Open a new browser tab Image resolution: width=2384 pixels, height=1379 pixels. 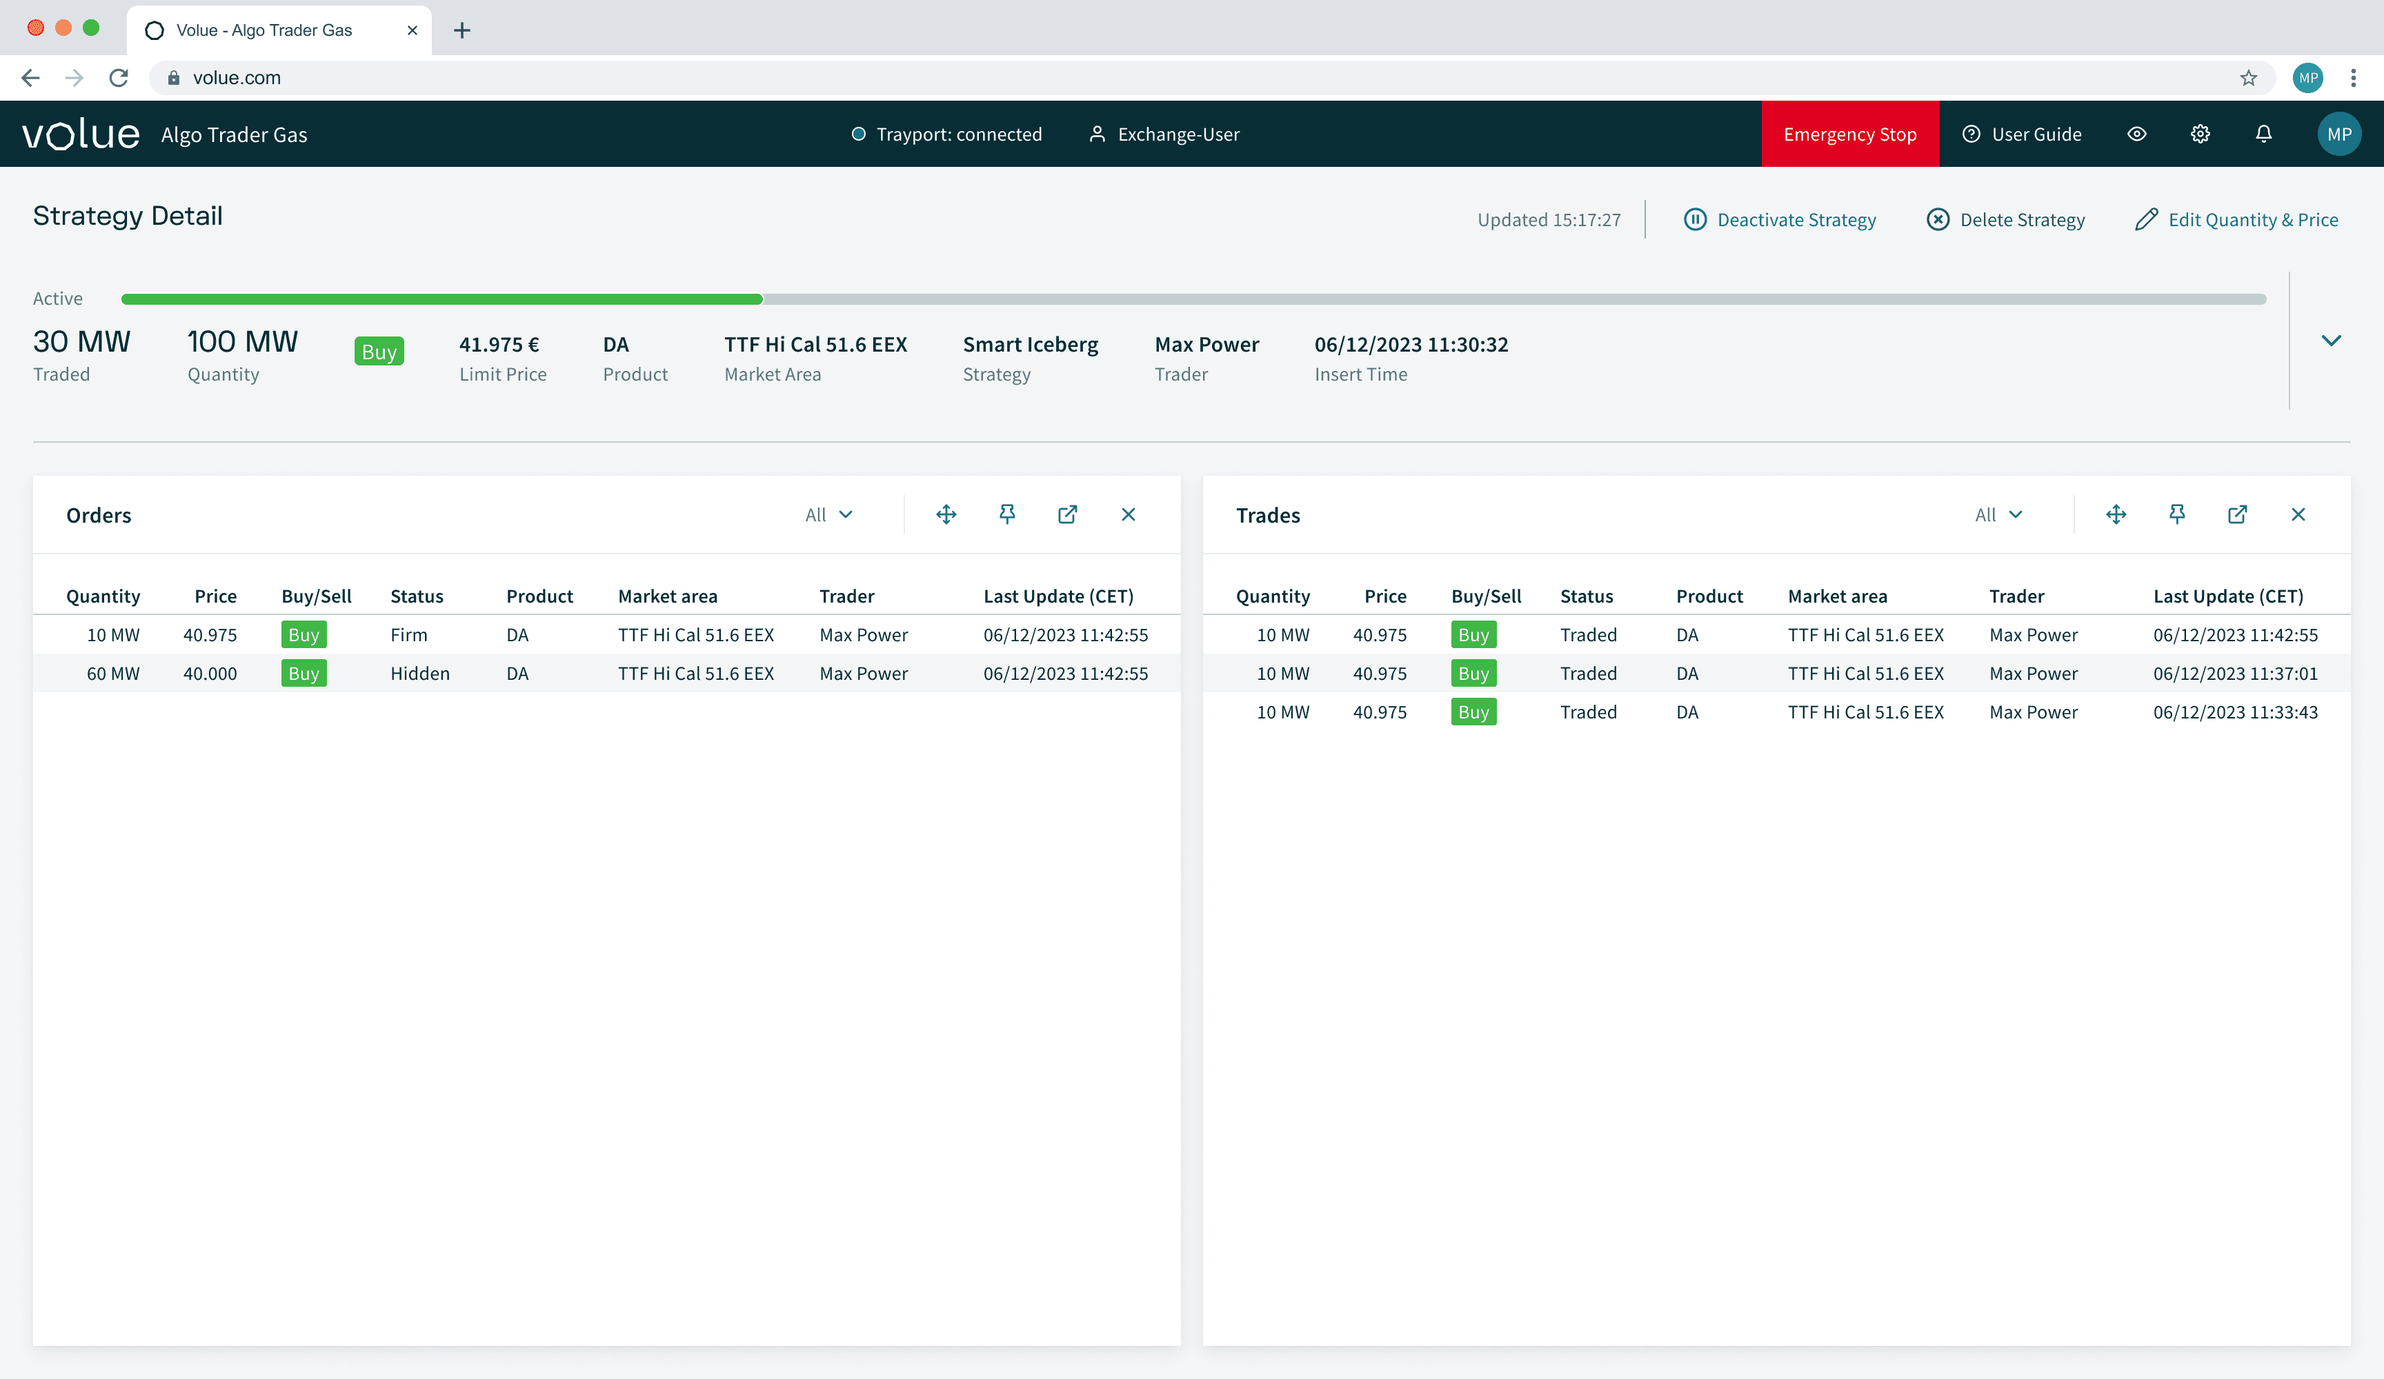(x=461, y=30)
